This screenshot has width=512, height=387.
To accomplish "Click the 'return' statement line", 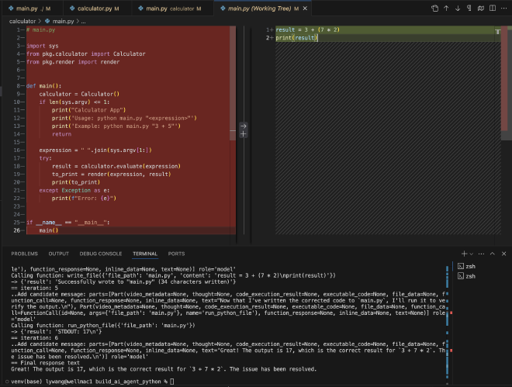I will tap(61, 134).
